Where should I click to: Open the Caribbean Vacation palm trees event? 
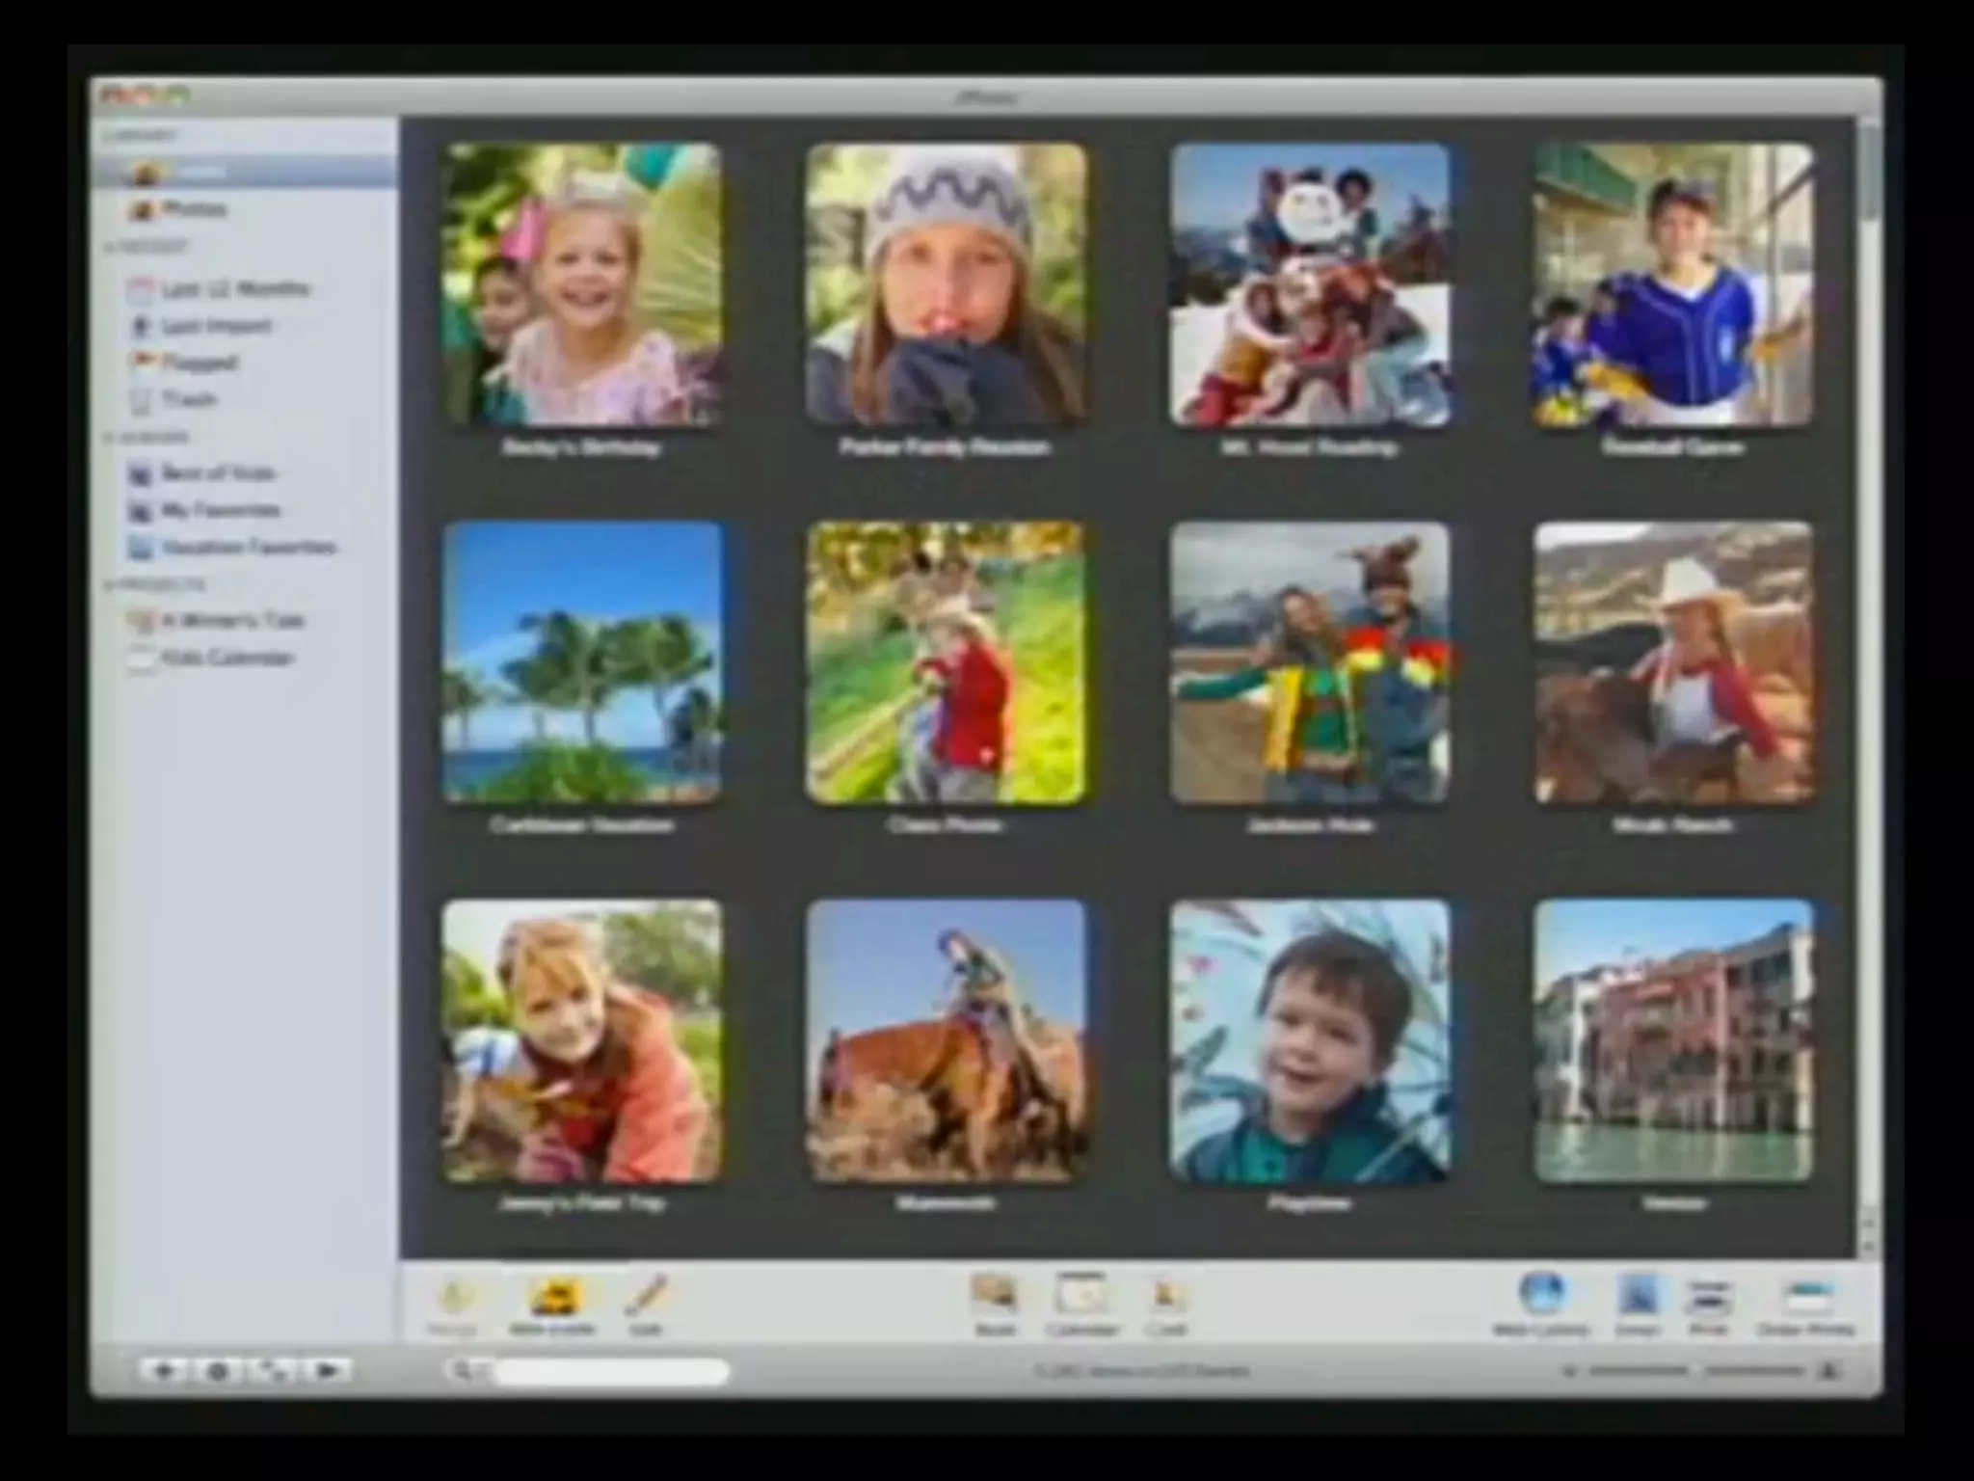(582, 663)
